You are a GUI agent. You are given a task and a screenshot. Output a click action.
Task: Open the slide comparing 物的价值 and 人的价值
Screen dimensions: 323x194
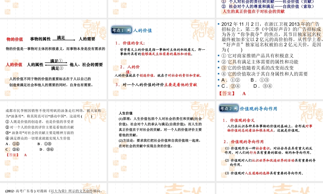coord(53,59)
